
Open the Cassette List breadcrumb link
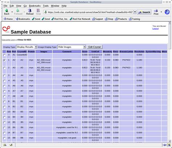click(8, 40)
